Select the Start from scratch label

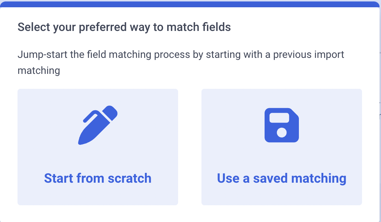[x=98, y=178]
